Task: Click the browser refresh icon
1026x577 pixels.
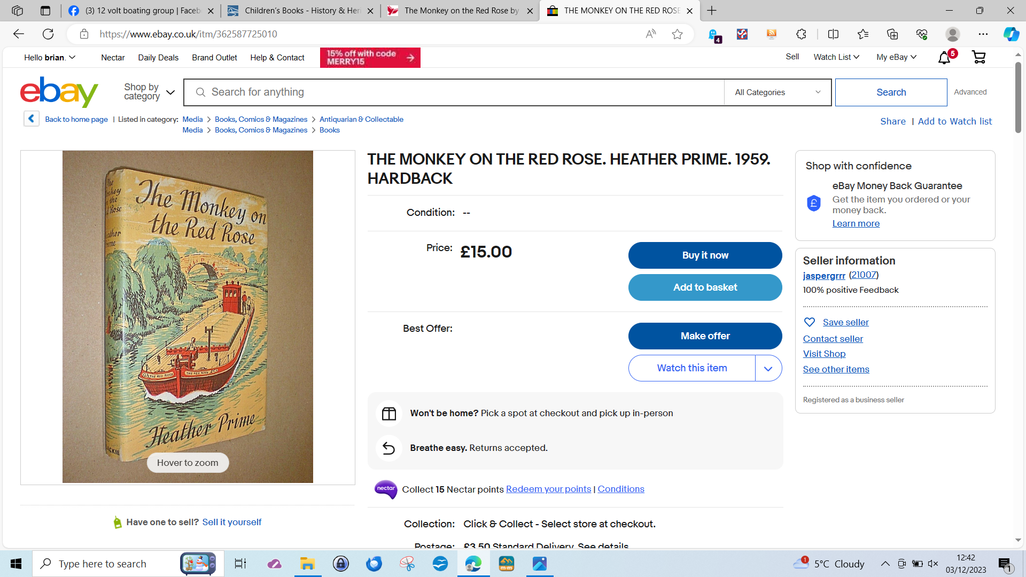Action: point(48,34)
